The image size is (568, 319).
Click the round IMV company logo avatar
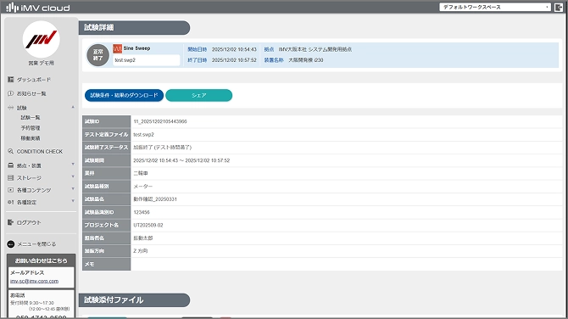[41, 40]
